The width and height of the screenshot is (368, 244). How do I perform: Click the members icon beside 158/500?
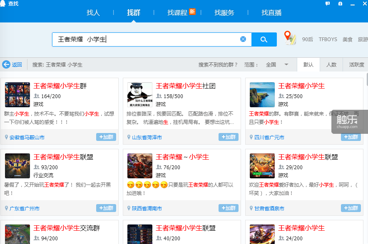tap(159, 96)
